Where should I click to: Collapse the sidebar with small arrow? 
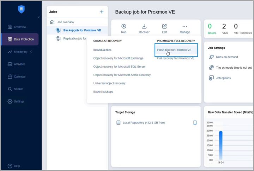(39, 17)
